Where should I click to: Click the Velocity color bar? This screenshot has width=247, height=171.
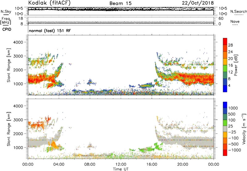click(225, 129)
